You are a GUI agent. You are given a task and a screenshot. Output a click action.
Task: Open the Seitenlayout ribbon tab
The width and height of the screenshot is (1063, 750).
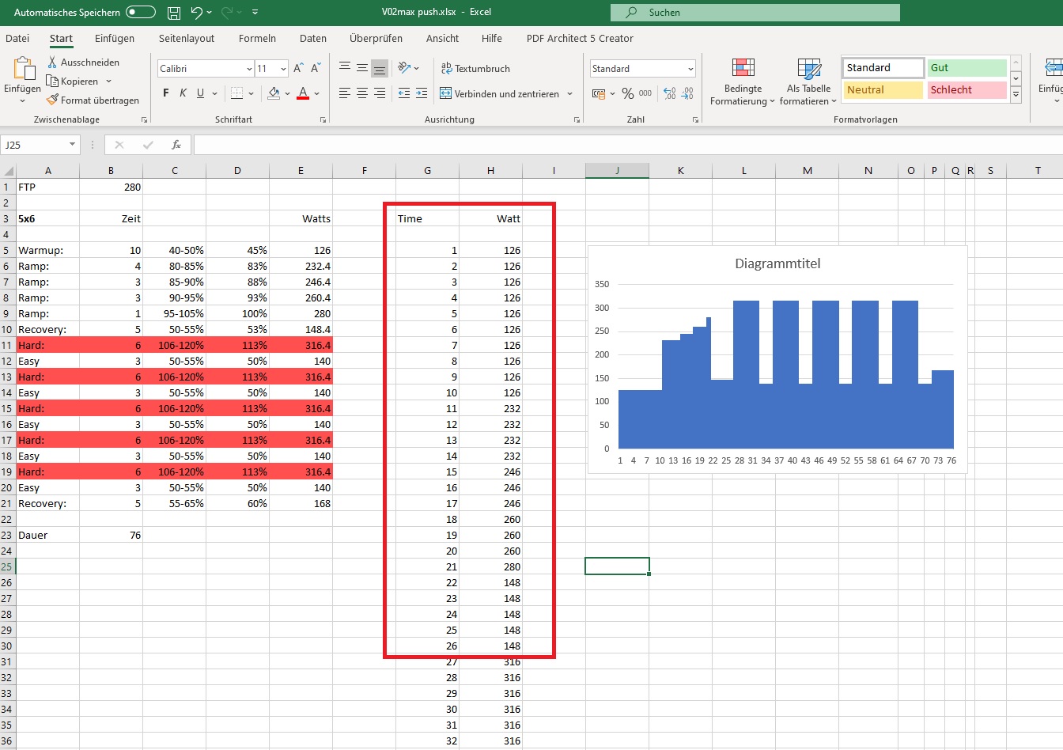[187, 38]
